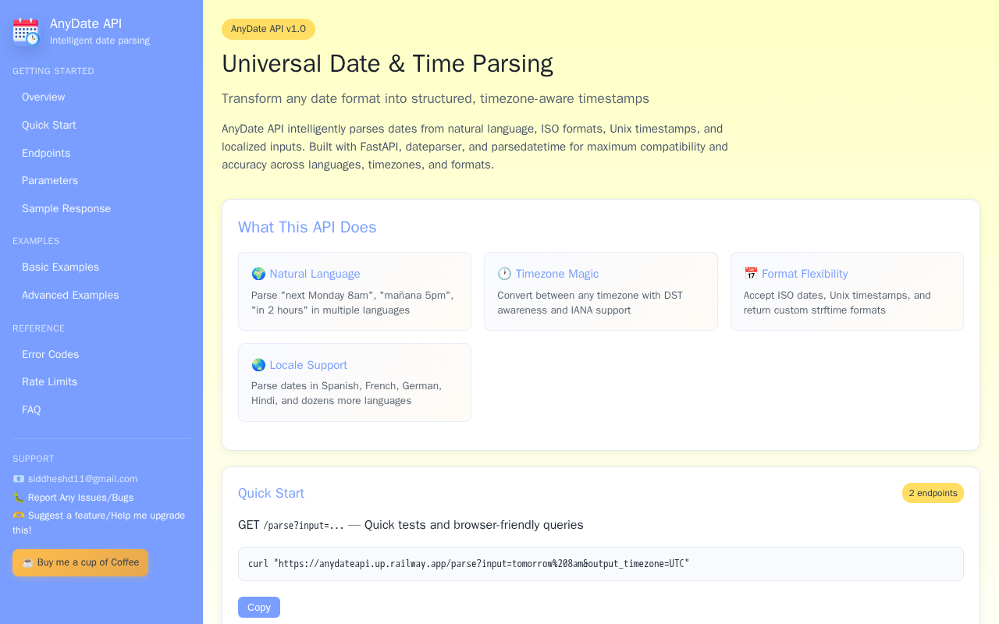Click the coffee cup icon on donate button
The height and width of the screenshot is (624, 999).
click(27, 562)
